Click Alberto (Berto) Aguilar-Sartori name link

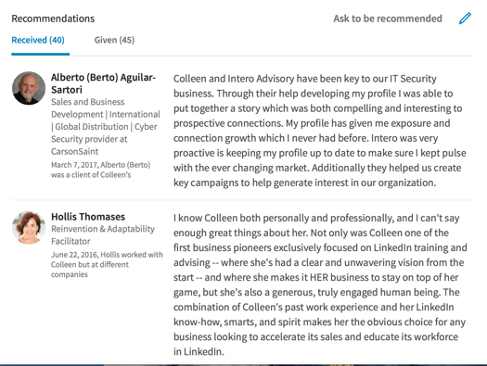(x=103, y=83)
